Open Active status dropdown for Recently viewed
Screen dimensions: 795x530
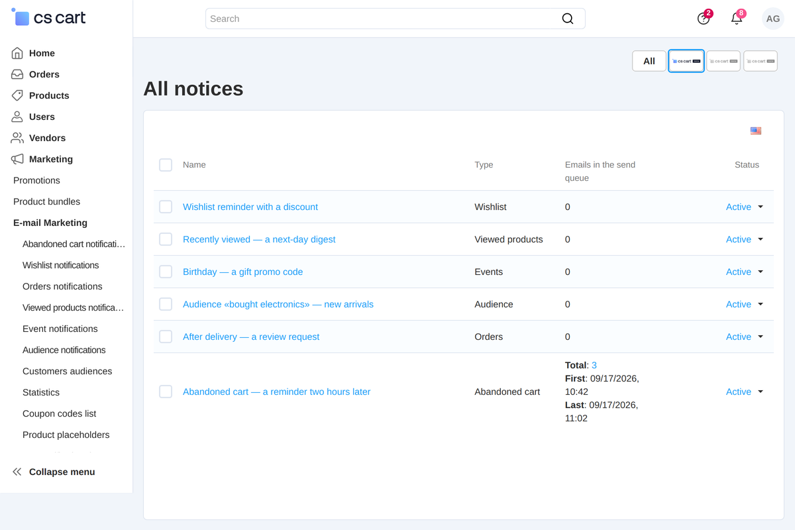click(745, 239)
